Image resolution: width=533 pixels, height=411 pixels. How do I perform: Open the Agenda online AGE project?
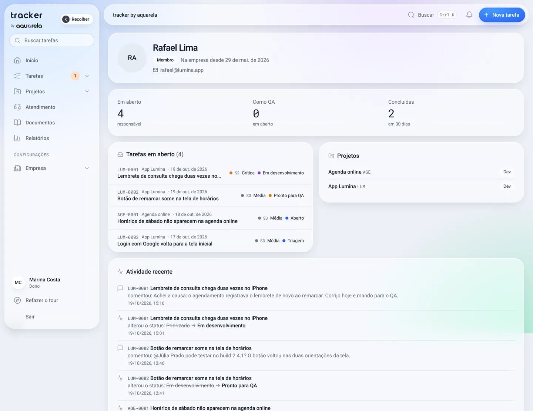(421, 172)
